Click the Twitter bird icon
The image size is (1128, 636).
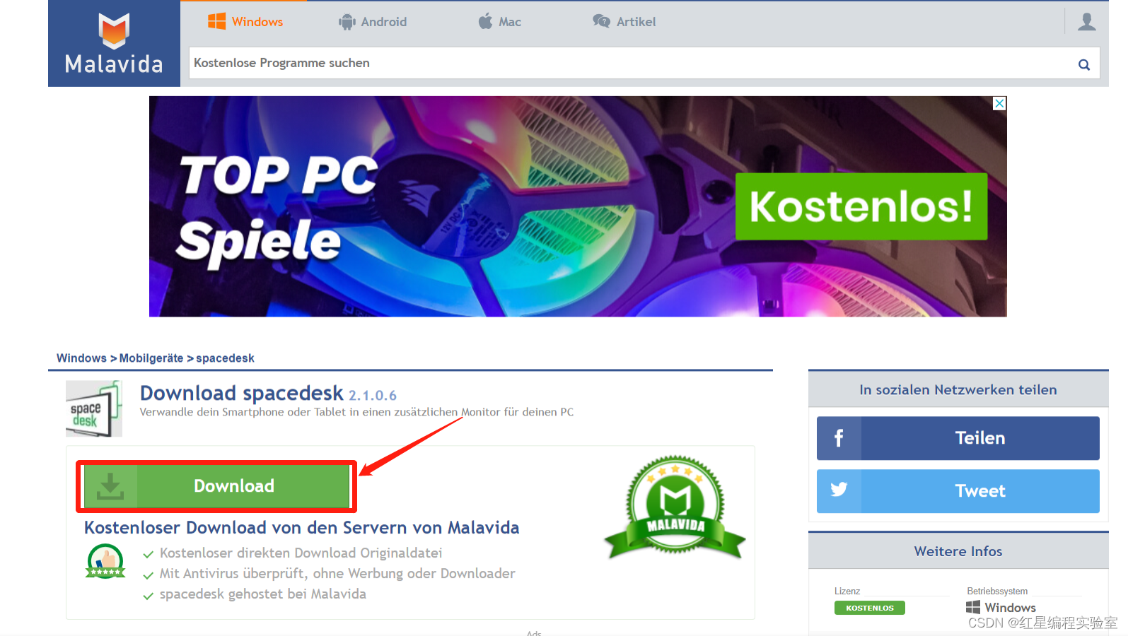[839, 491]
